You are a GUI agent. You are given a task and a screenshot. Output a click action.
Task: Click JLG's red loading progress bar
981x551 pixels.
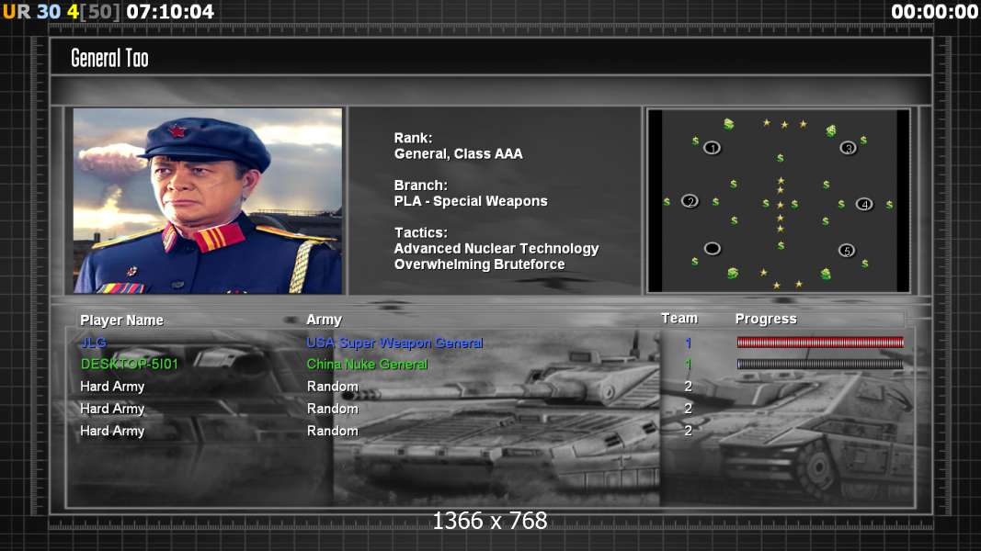[x=820, y=342]
